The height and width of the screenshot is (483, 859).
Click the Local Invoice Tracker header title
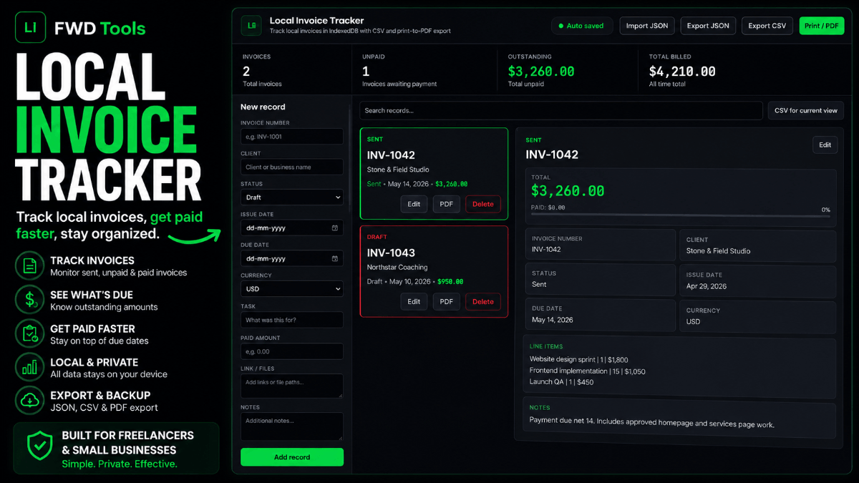(316, 21)
